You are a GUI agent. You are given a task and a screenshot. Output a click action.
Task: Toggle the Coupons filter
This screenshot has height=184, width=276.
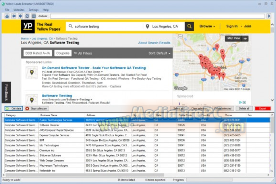click(x=63, y=53)
